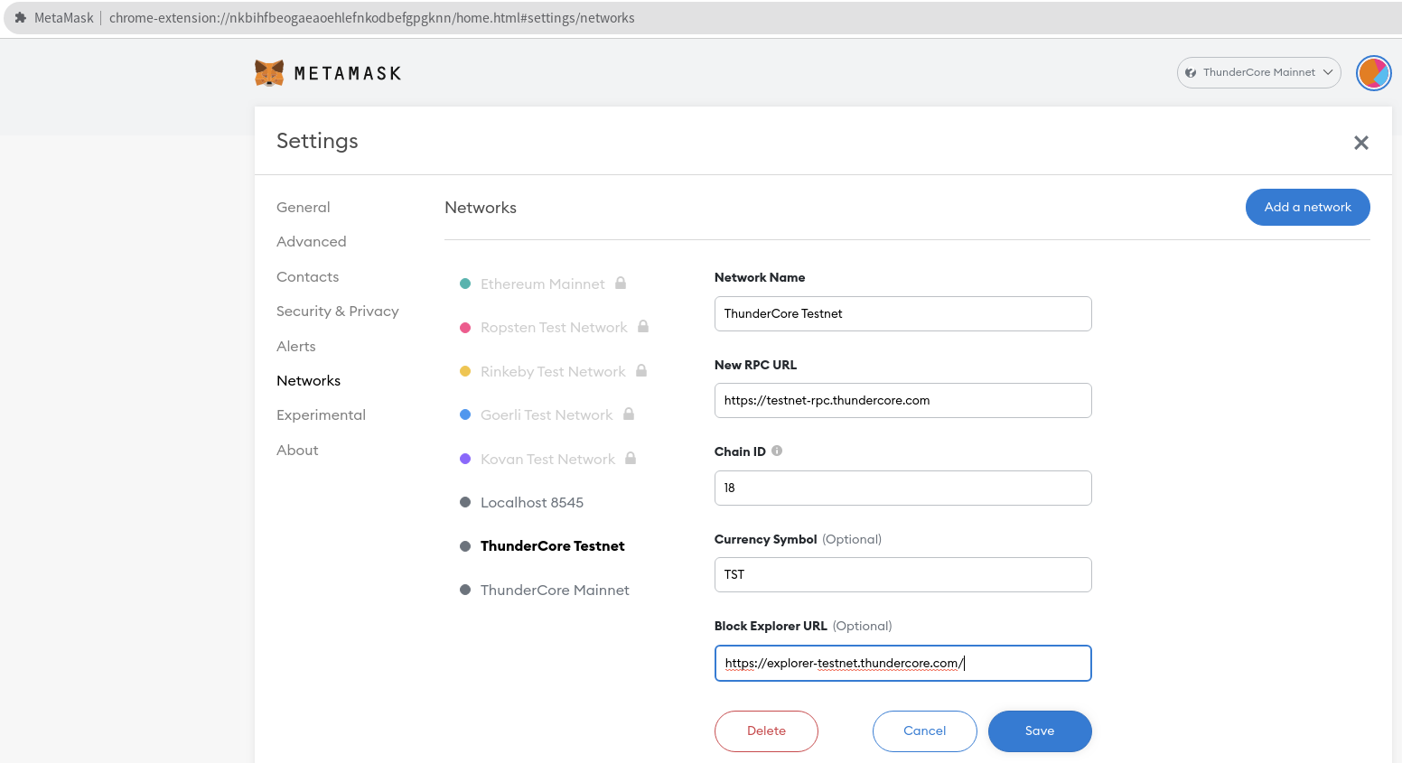The width and height of the screenshot is (1402, 763).
Task: Open the ThunderCore Mainnet network dropdown
Action: click(1258, 72)
